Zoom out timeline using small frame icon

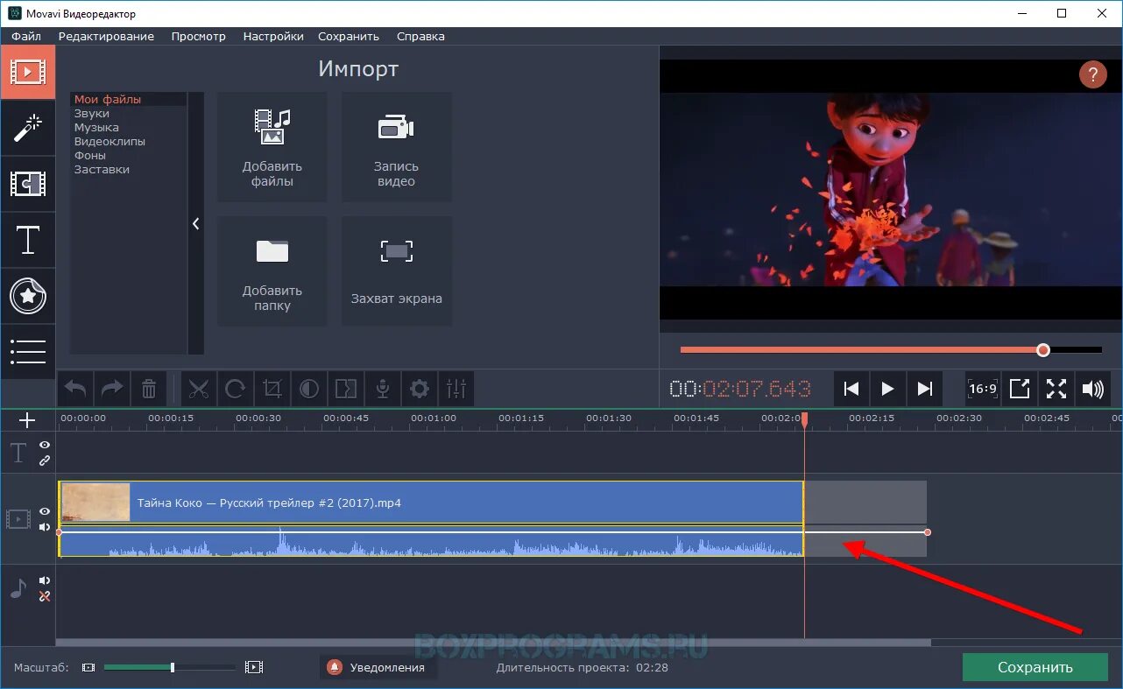coord(88,667)
